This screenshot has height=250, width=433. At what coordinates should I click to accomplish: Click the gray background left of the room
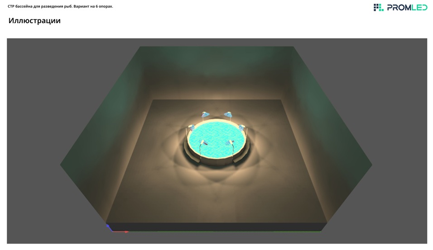tap(32, 136)
